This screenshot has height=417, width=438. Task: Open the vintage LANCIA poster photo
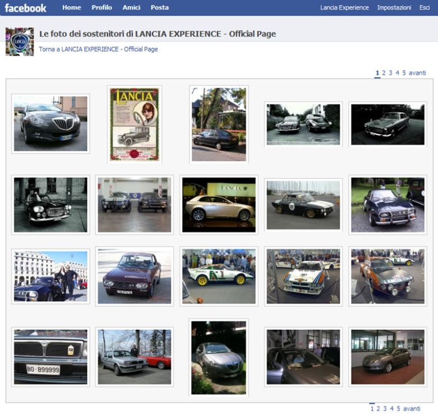point(134,124)
